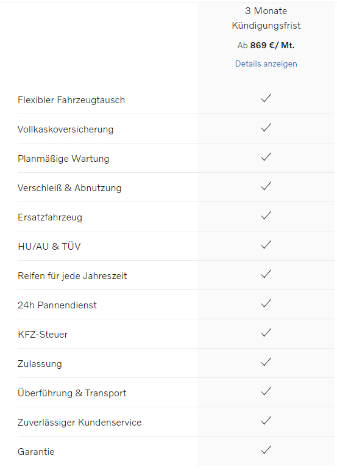Click the checkmark in Ersatzfahrzeug row
The width and height of the screenshot is (337, 472).
click(266, 215)
